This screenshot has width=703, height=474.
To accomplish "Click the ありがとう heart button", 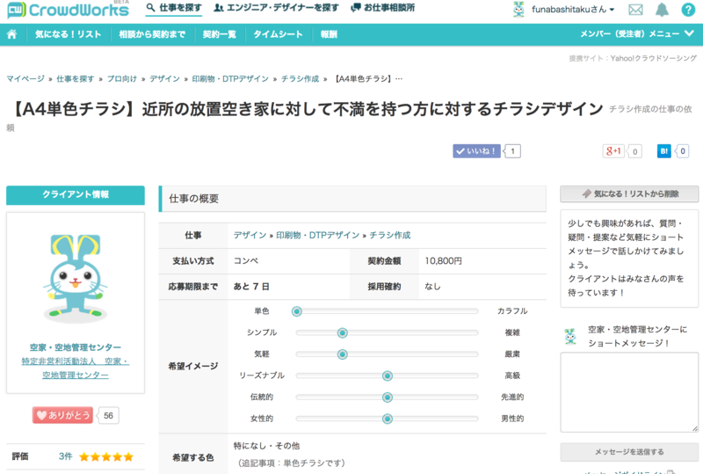I will tap(62, 415).
